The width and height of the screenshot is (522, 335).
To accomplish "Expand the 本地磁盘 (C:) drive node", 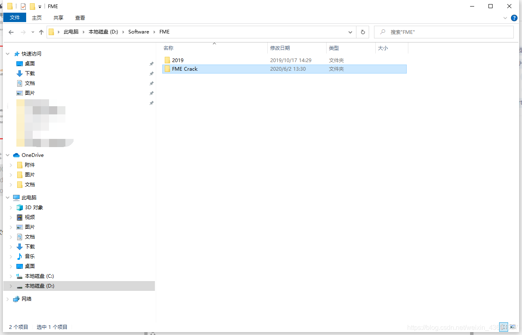I will point(11,276).
